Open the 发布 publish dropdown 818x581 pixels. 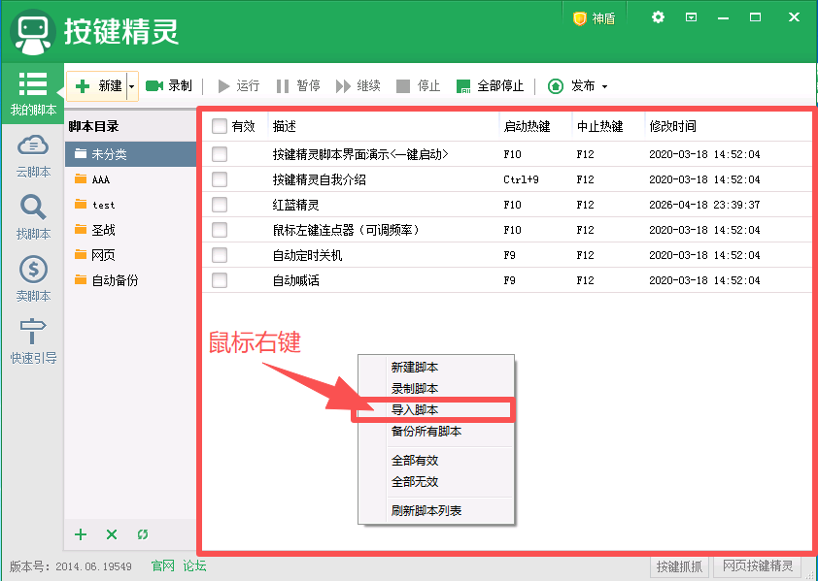577,86
